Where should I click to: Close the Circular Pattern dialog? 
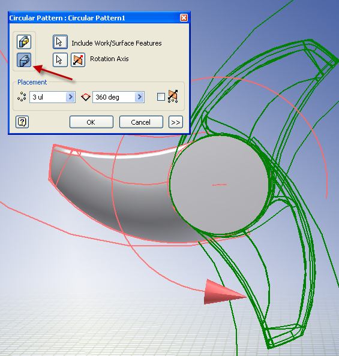(184, 18)
